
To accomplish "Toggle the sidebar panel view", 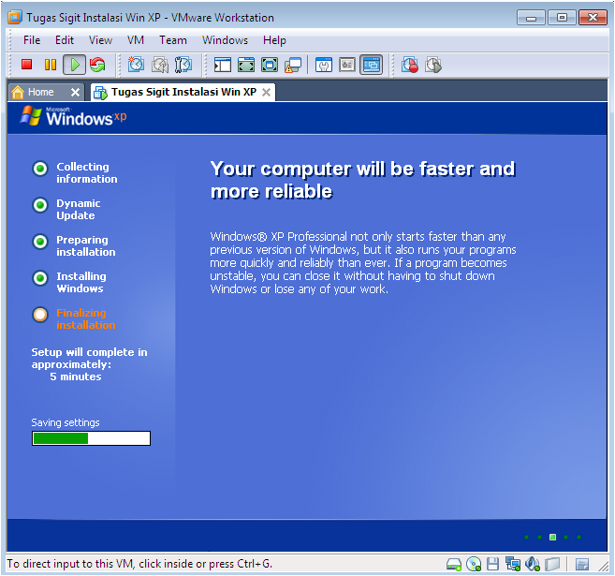I will coord(223,65).
